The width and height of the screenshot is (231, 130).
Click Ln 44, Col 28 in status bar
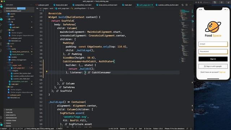(x=113, y=129)
